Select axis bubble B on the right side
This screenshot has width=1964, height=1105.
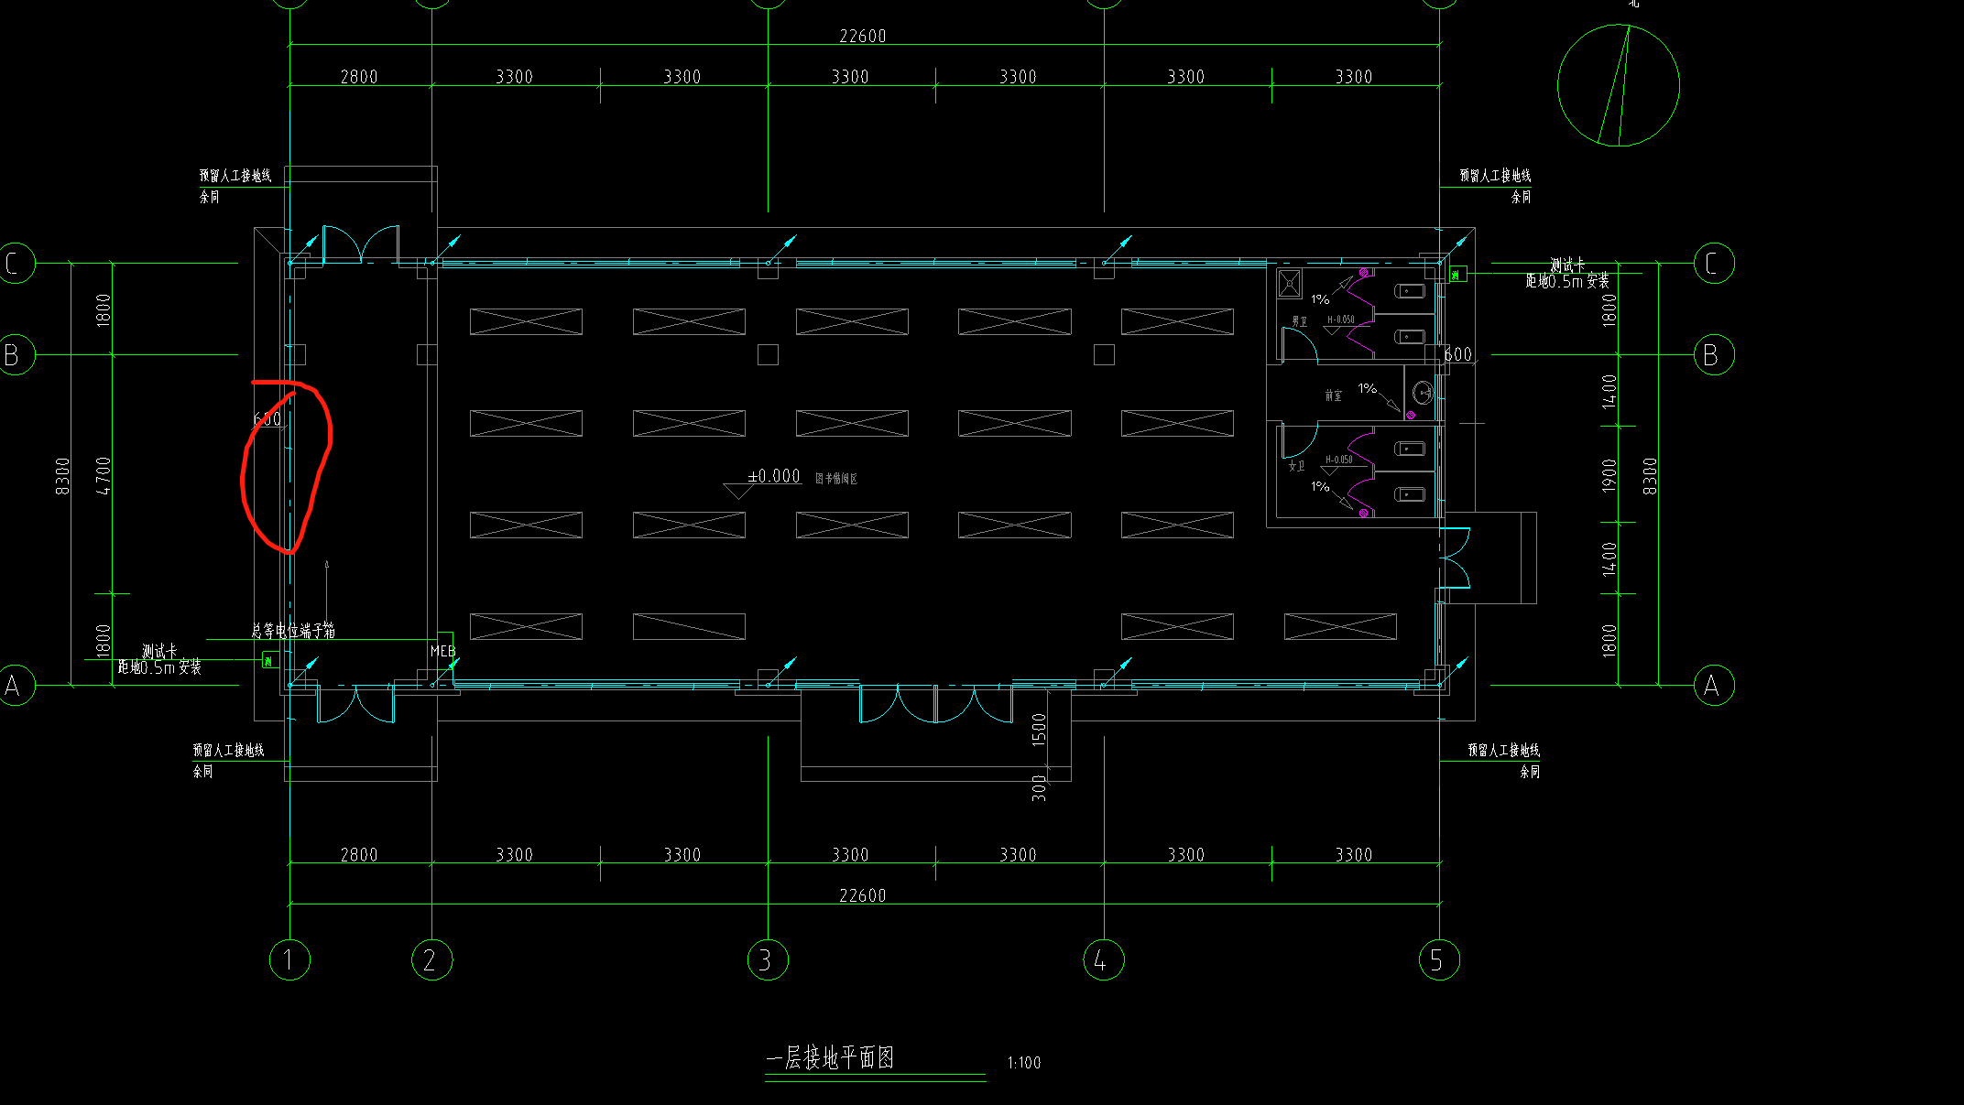(x=1713, y=354)
